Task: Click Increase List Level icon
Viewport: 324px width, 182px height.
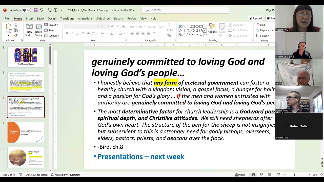Action: 155,26
